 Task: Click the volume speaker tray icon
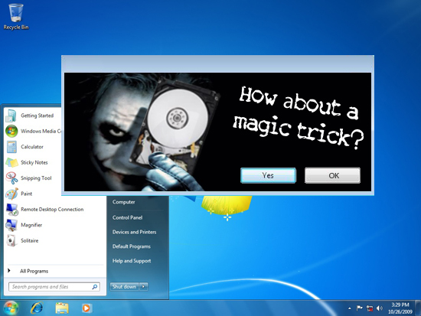380,308
